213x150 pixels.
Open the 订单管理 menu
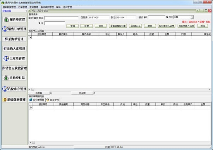point(22,7)
